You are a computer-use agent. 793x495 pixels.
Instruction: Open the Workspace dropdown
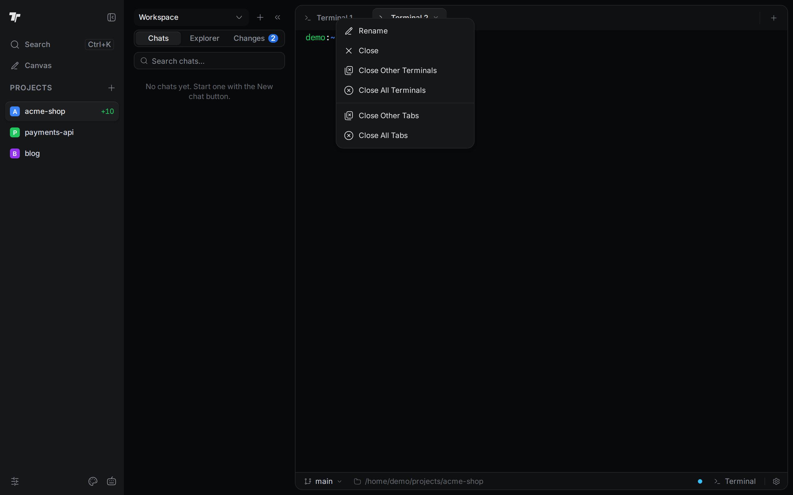pyautogui.click(x=191, y=17)
